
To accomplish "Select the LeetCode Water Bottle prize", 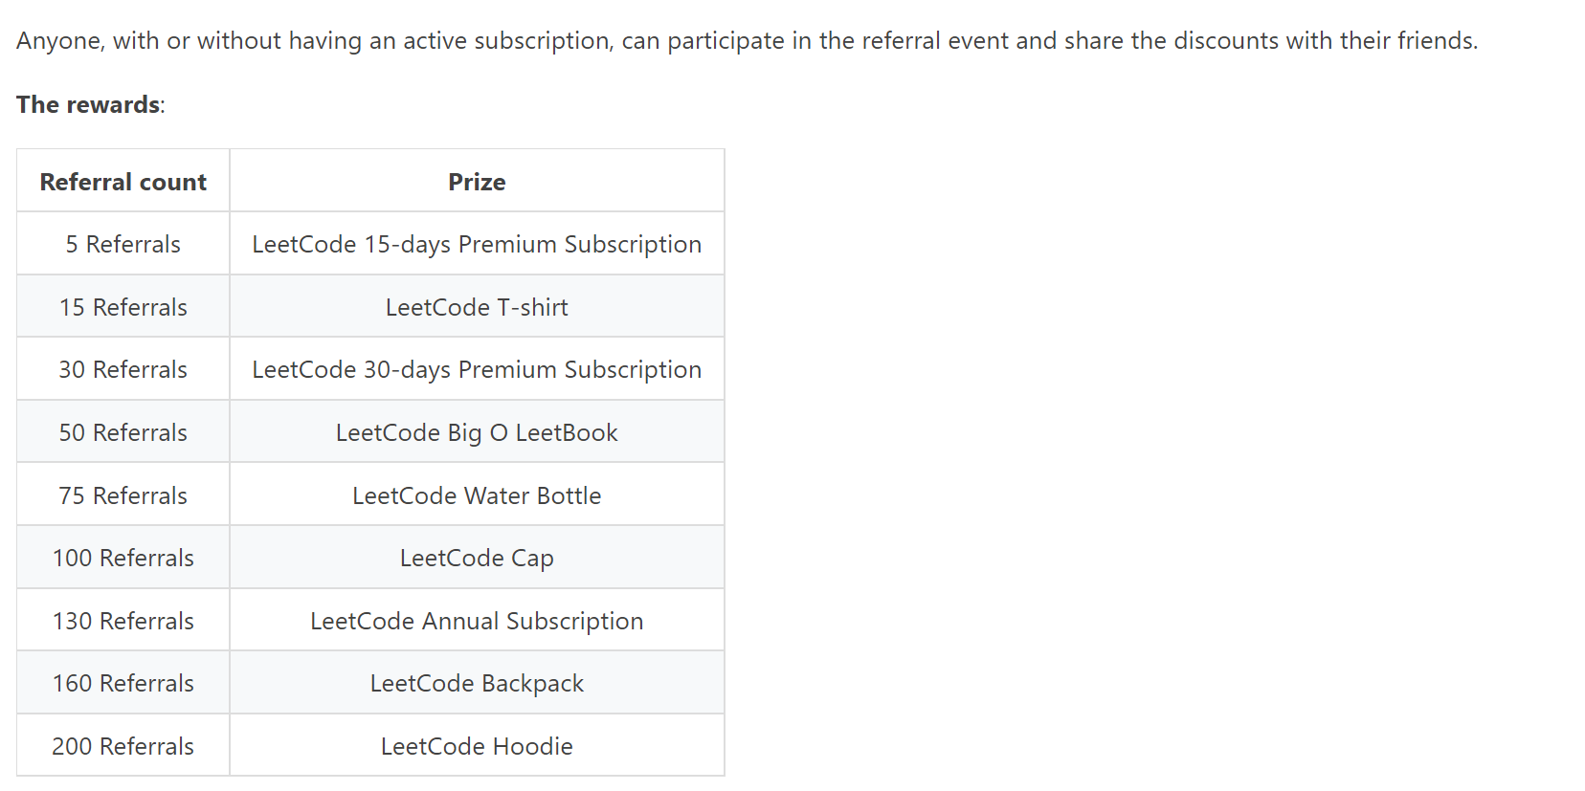I will (477, 494).
